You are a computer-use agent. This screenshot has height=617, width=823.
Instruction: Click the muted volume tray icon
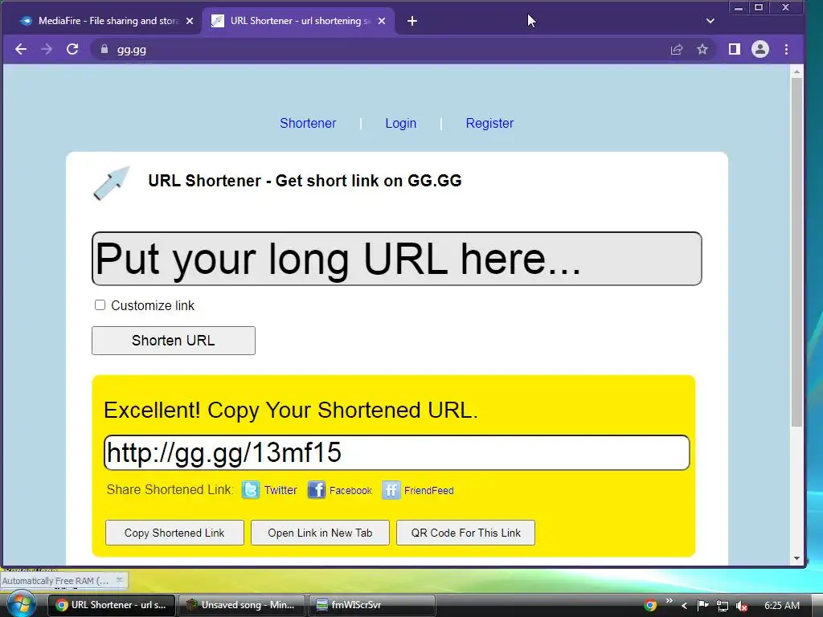741,606
